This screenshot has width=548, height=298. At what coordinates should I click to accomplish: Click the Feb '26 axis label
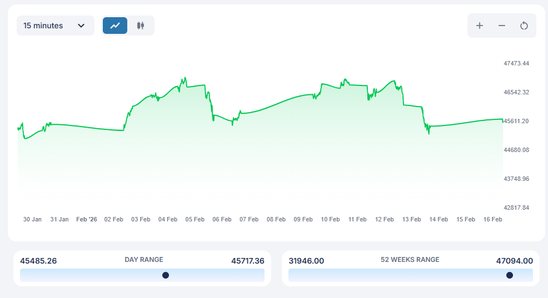(87, 219)
